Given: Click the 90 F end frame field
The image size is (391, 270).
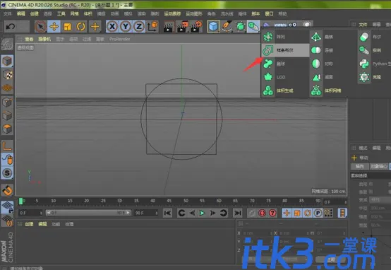Looking at the screenshot, I should [146, 213].
